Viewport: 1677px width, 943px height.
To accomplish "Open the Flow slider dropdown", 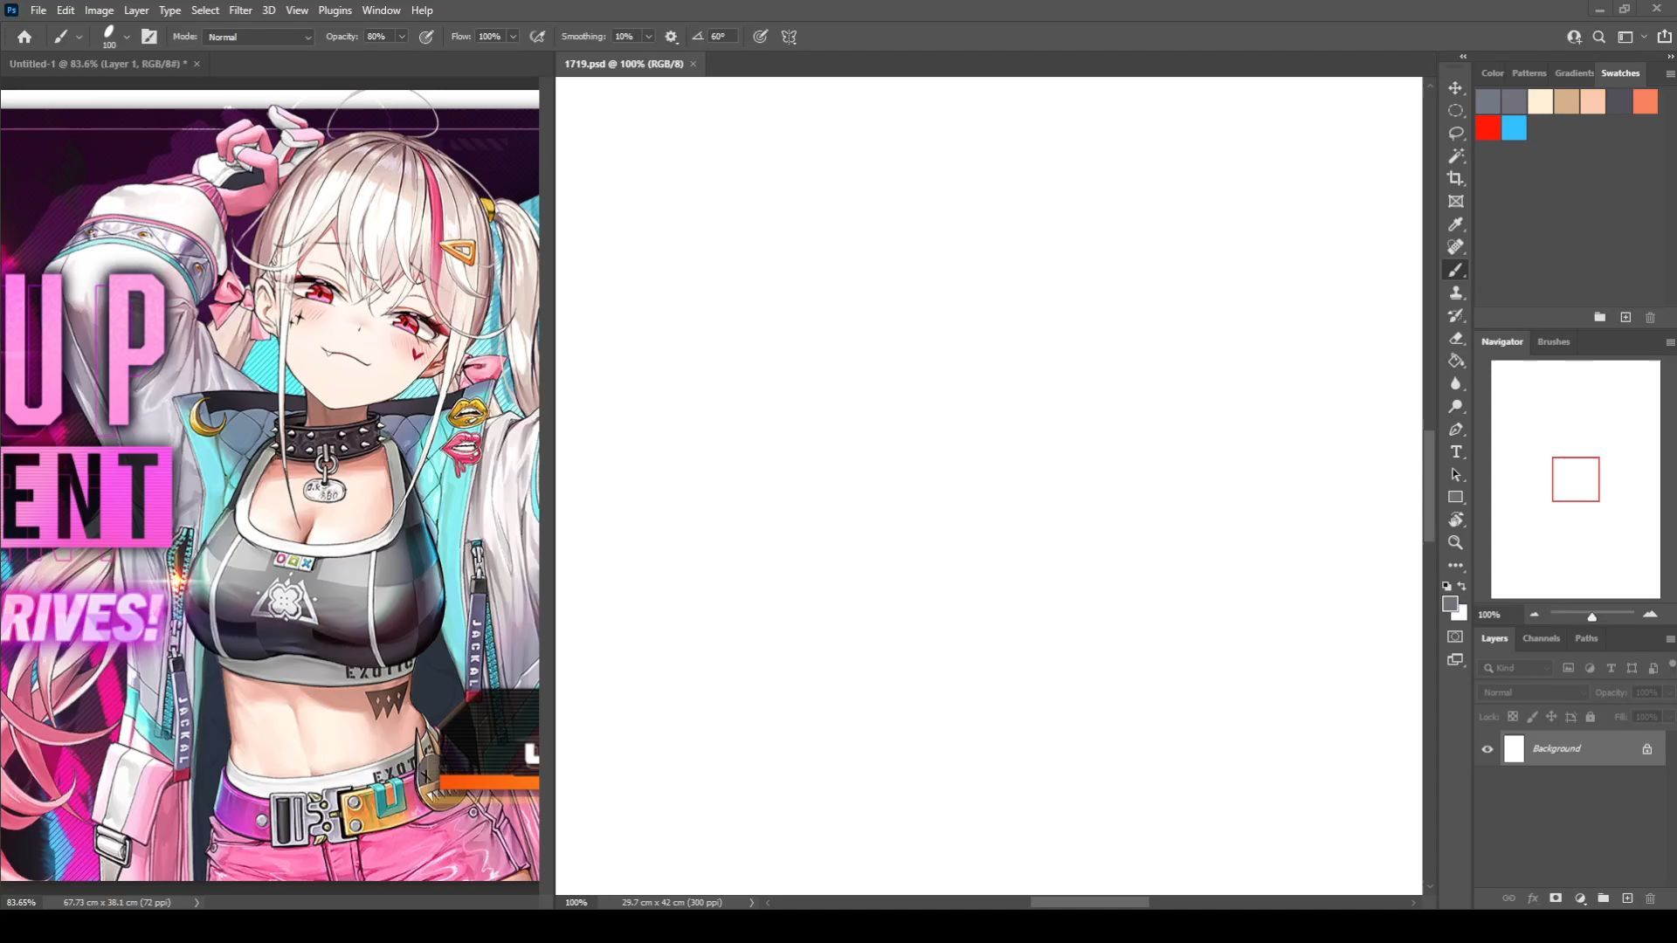I will tap(514, 37).
